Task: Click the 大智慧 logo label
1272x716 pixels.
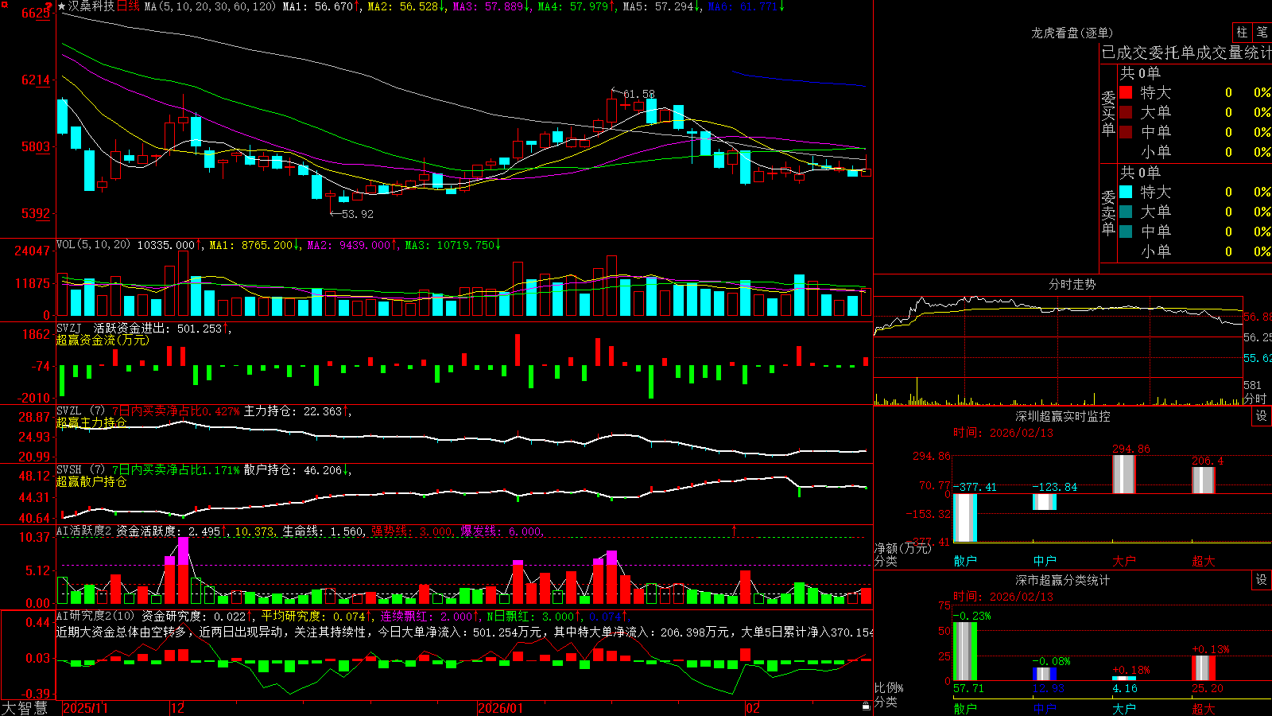Action: click(x=25, y=708)
